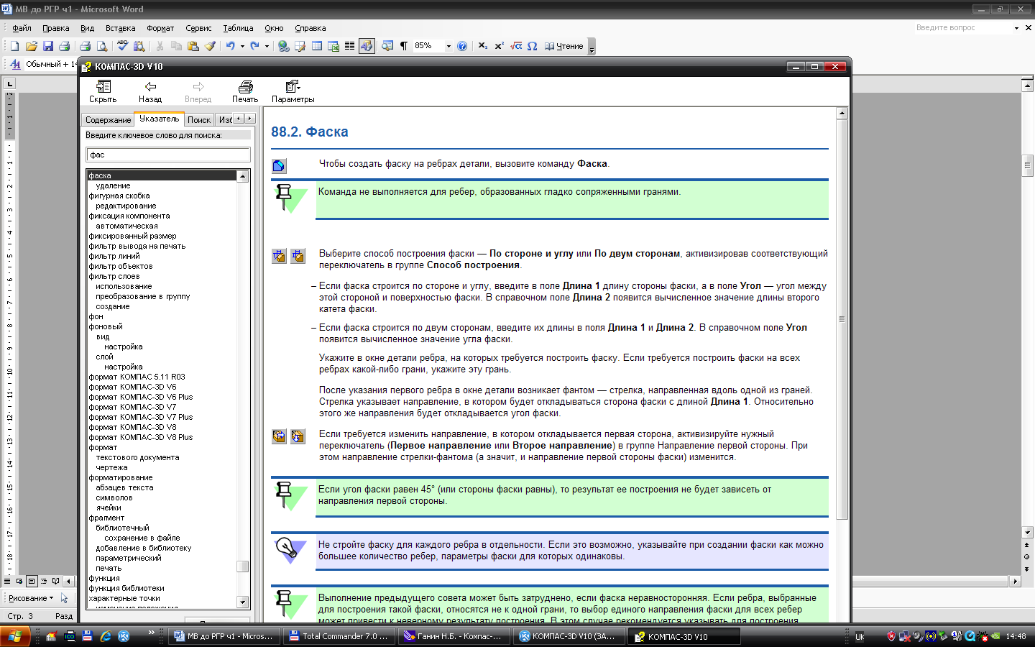Open the redo history dropdown arrow
This screenshot has height=647, width=1035.
(267, 46)
